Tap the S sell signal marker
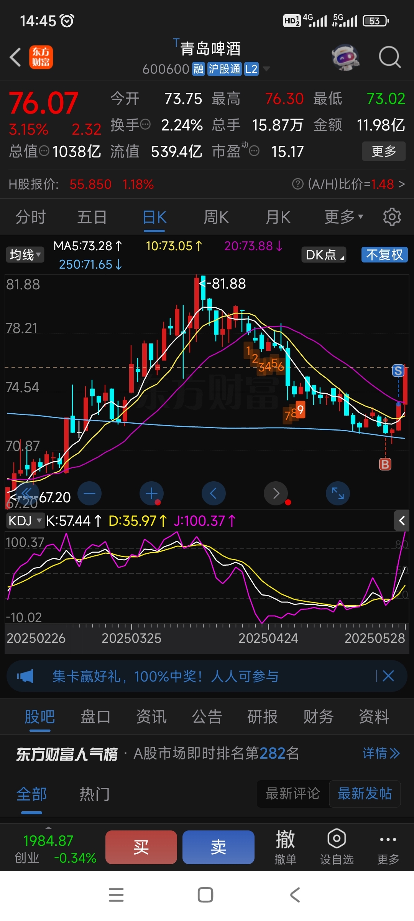Image resolution: width=414 pixels, height=921 pixels. [x=398, y=371]
